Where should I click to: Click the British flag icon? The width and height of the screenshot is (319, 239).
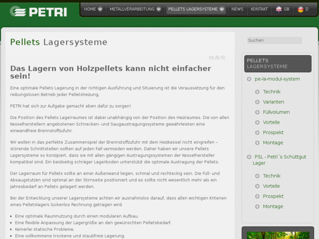coord(279,9)
